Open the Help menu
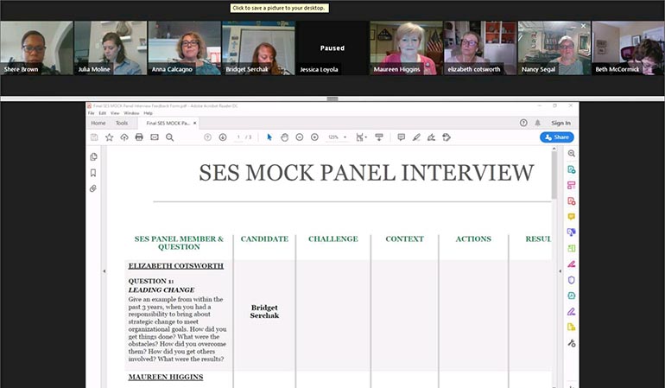The height and width of the screenshot is (388, 665). coord(148,113)
